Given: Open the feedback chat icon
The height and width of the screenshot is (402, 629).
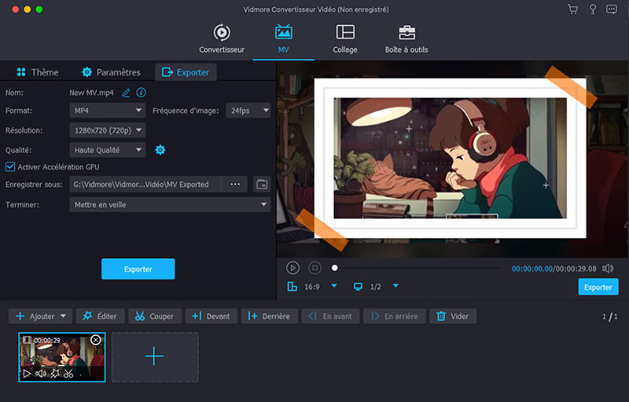Looking at the screenshot, I should (x=612, y=9).
